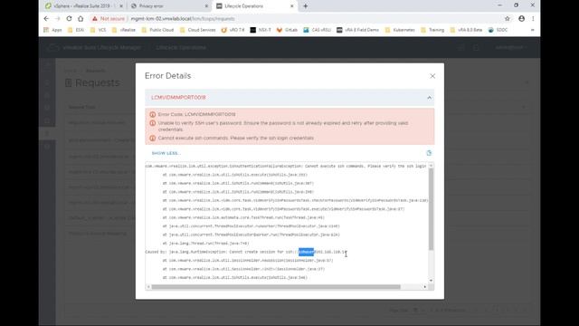This screenshot has width=579, height=326.
Task: Click the stack trace vertical scrollbar
Action: (x=431, y=209)
